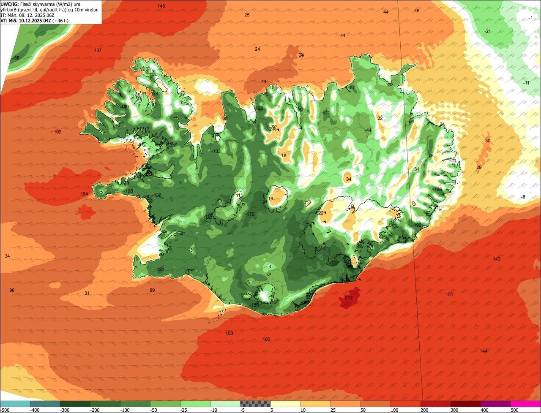The width and height of the screenshot is (541, 413).
Task: Click the 300 label on the color scale
Action: point(454,410)
